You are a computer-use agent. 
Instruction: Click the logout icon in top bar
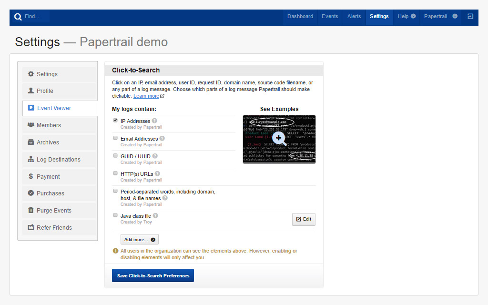470,16
